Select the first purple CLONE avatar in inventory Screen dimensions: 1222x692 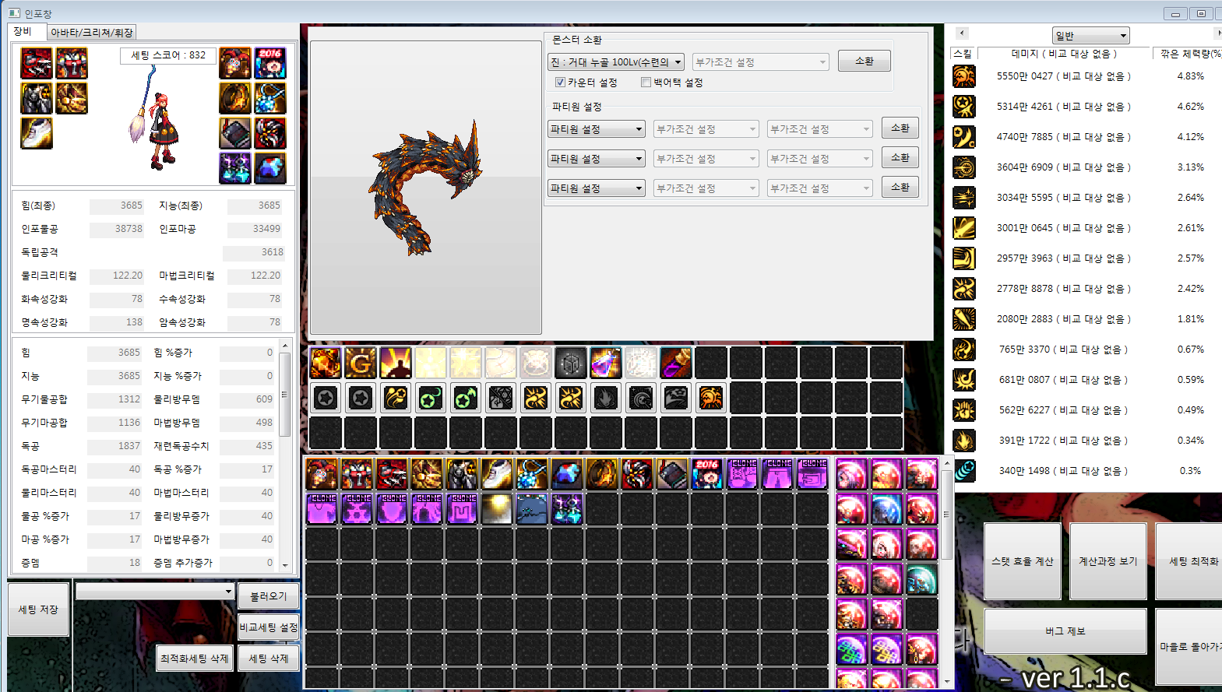point(742,474)
